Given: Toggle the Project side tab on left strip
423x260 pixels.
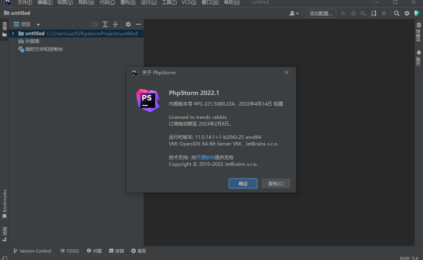Looking at the screenshot, I should pyautogui.click(x=4, y=29).
